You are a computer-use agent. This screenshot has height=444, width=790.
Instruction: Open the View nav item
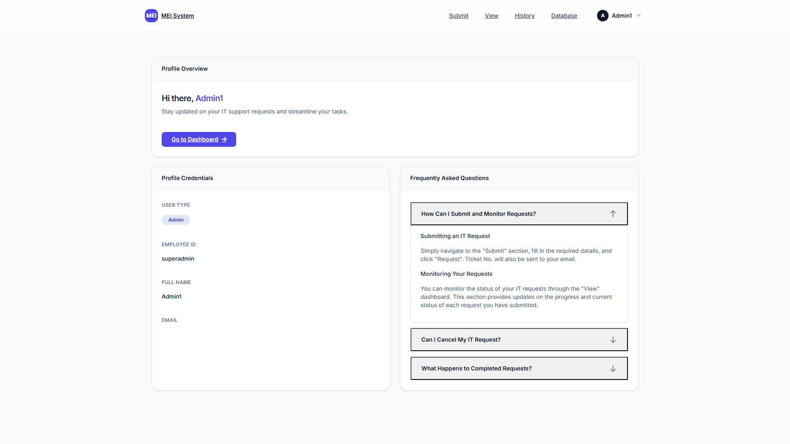pyautogui.click(x=491, y=16)
